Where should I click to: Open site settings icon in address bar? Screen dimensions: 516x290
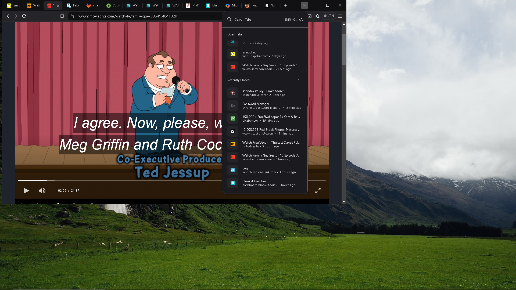[73, 16]
